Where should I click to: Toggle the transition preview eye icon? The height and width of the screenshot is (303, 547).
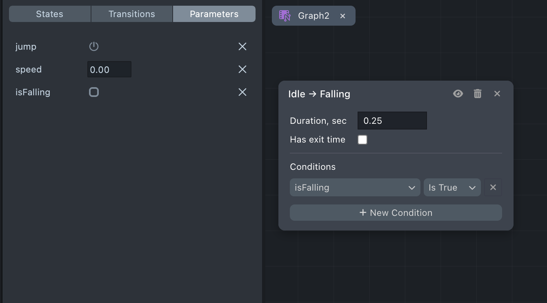click(x=458, y=94)
